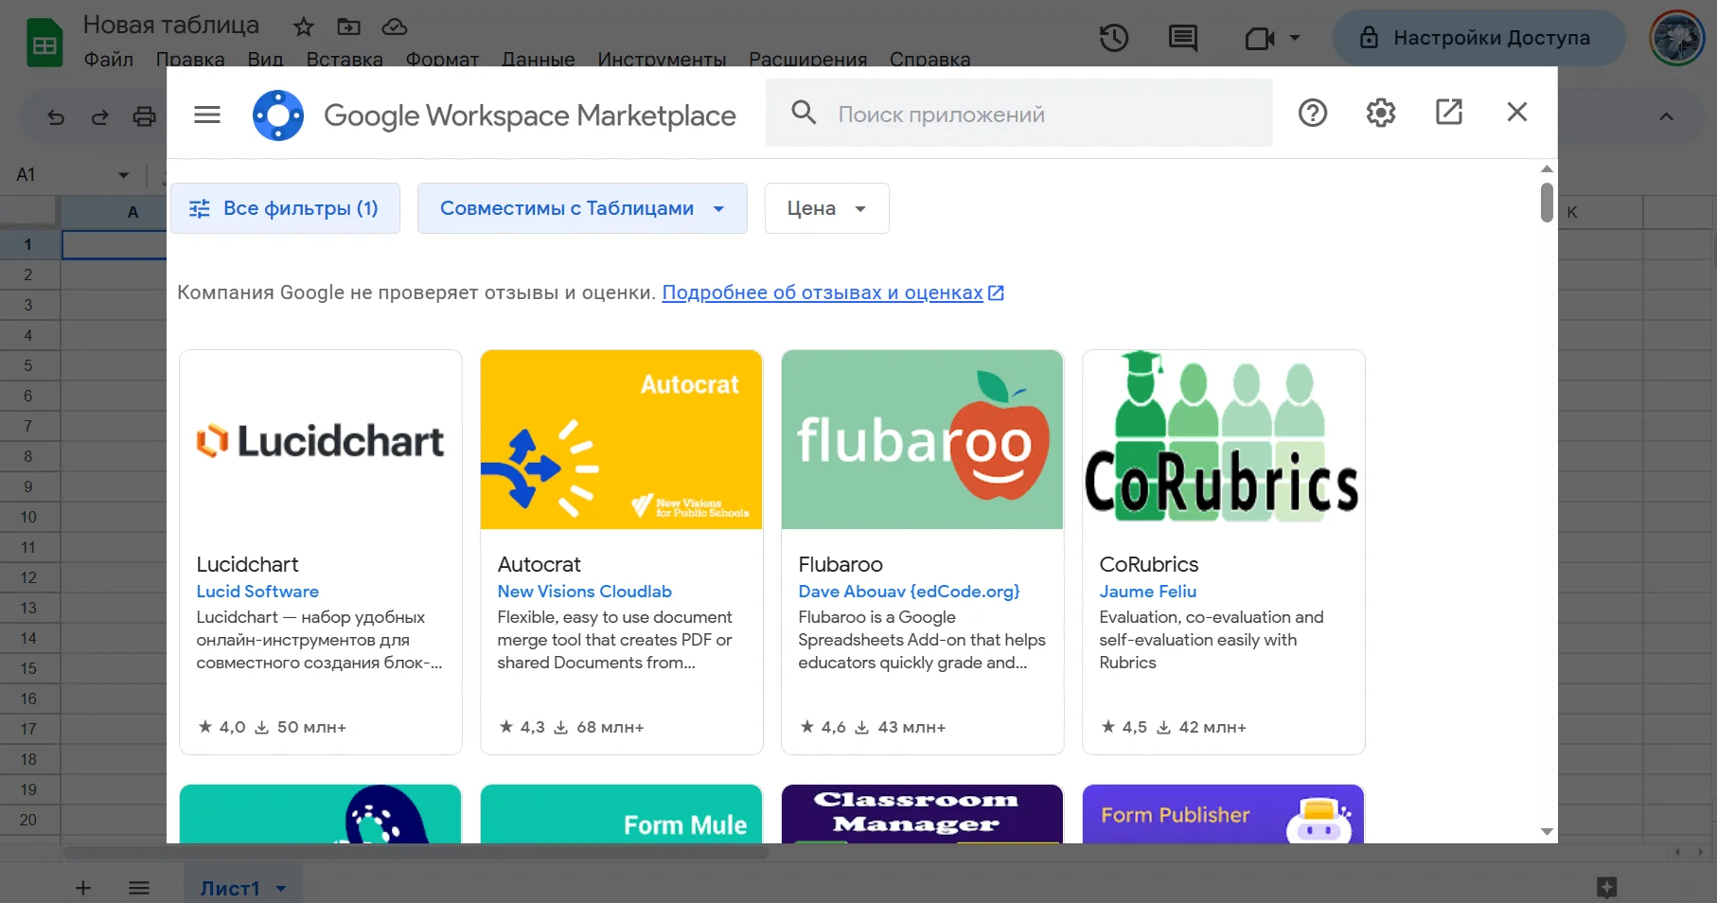Close the Marketplace dialog

click(x=1516, y=113)
